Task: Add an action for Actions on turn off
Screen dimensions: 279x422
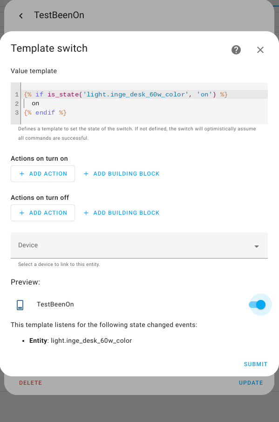Action: [42, 213]
